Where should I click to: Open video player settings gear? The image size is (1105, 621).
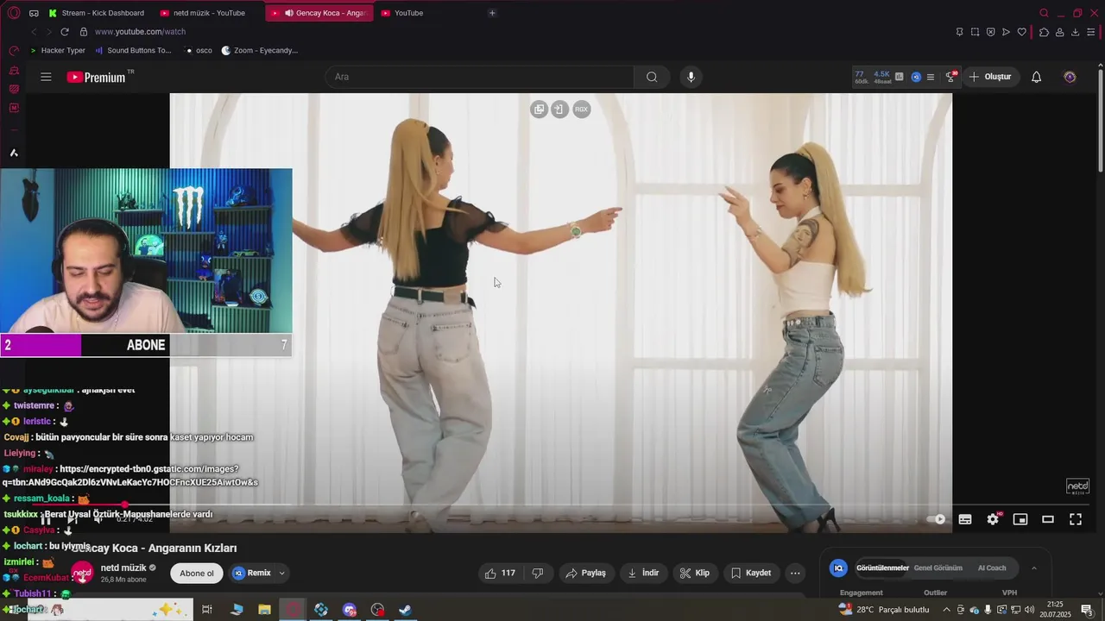[x=993, y=519]
